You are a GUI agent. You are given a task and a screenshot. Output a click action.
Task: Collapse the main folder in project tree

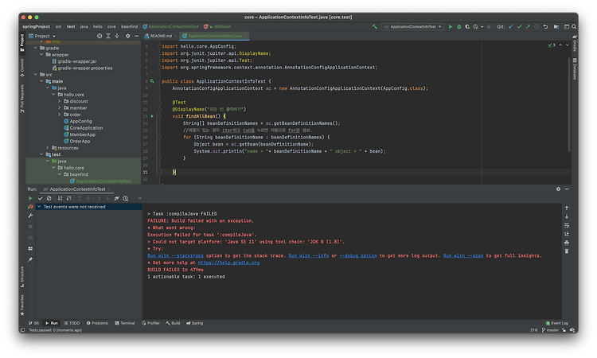tap(42, 81)
